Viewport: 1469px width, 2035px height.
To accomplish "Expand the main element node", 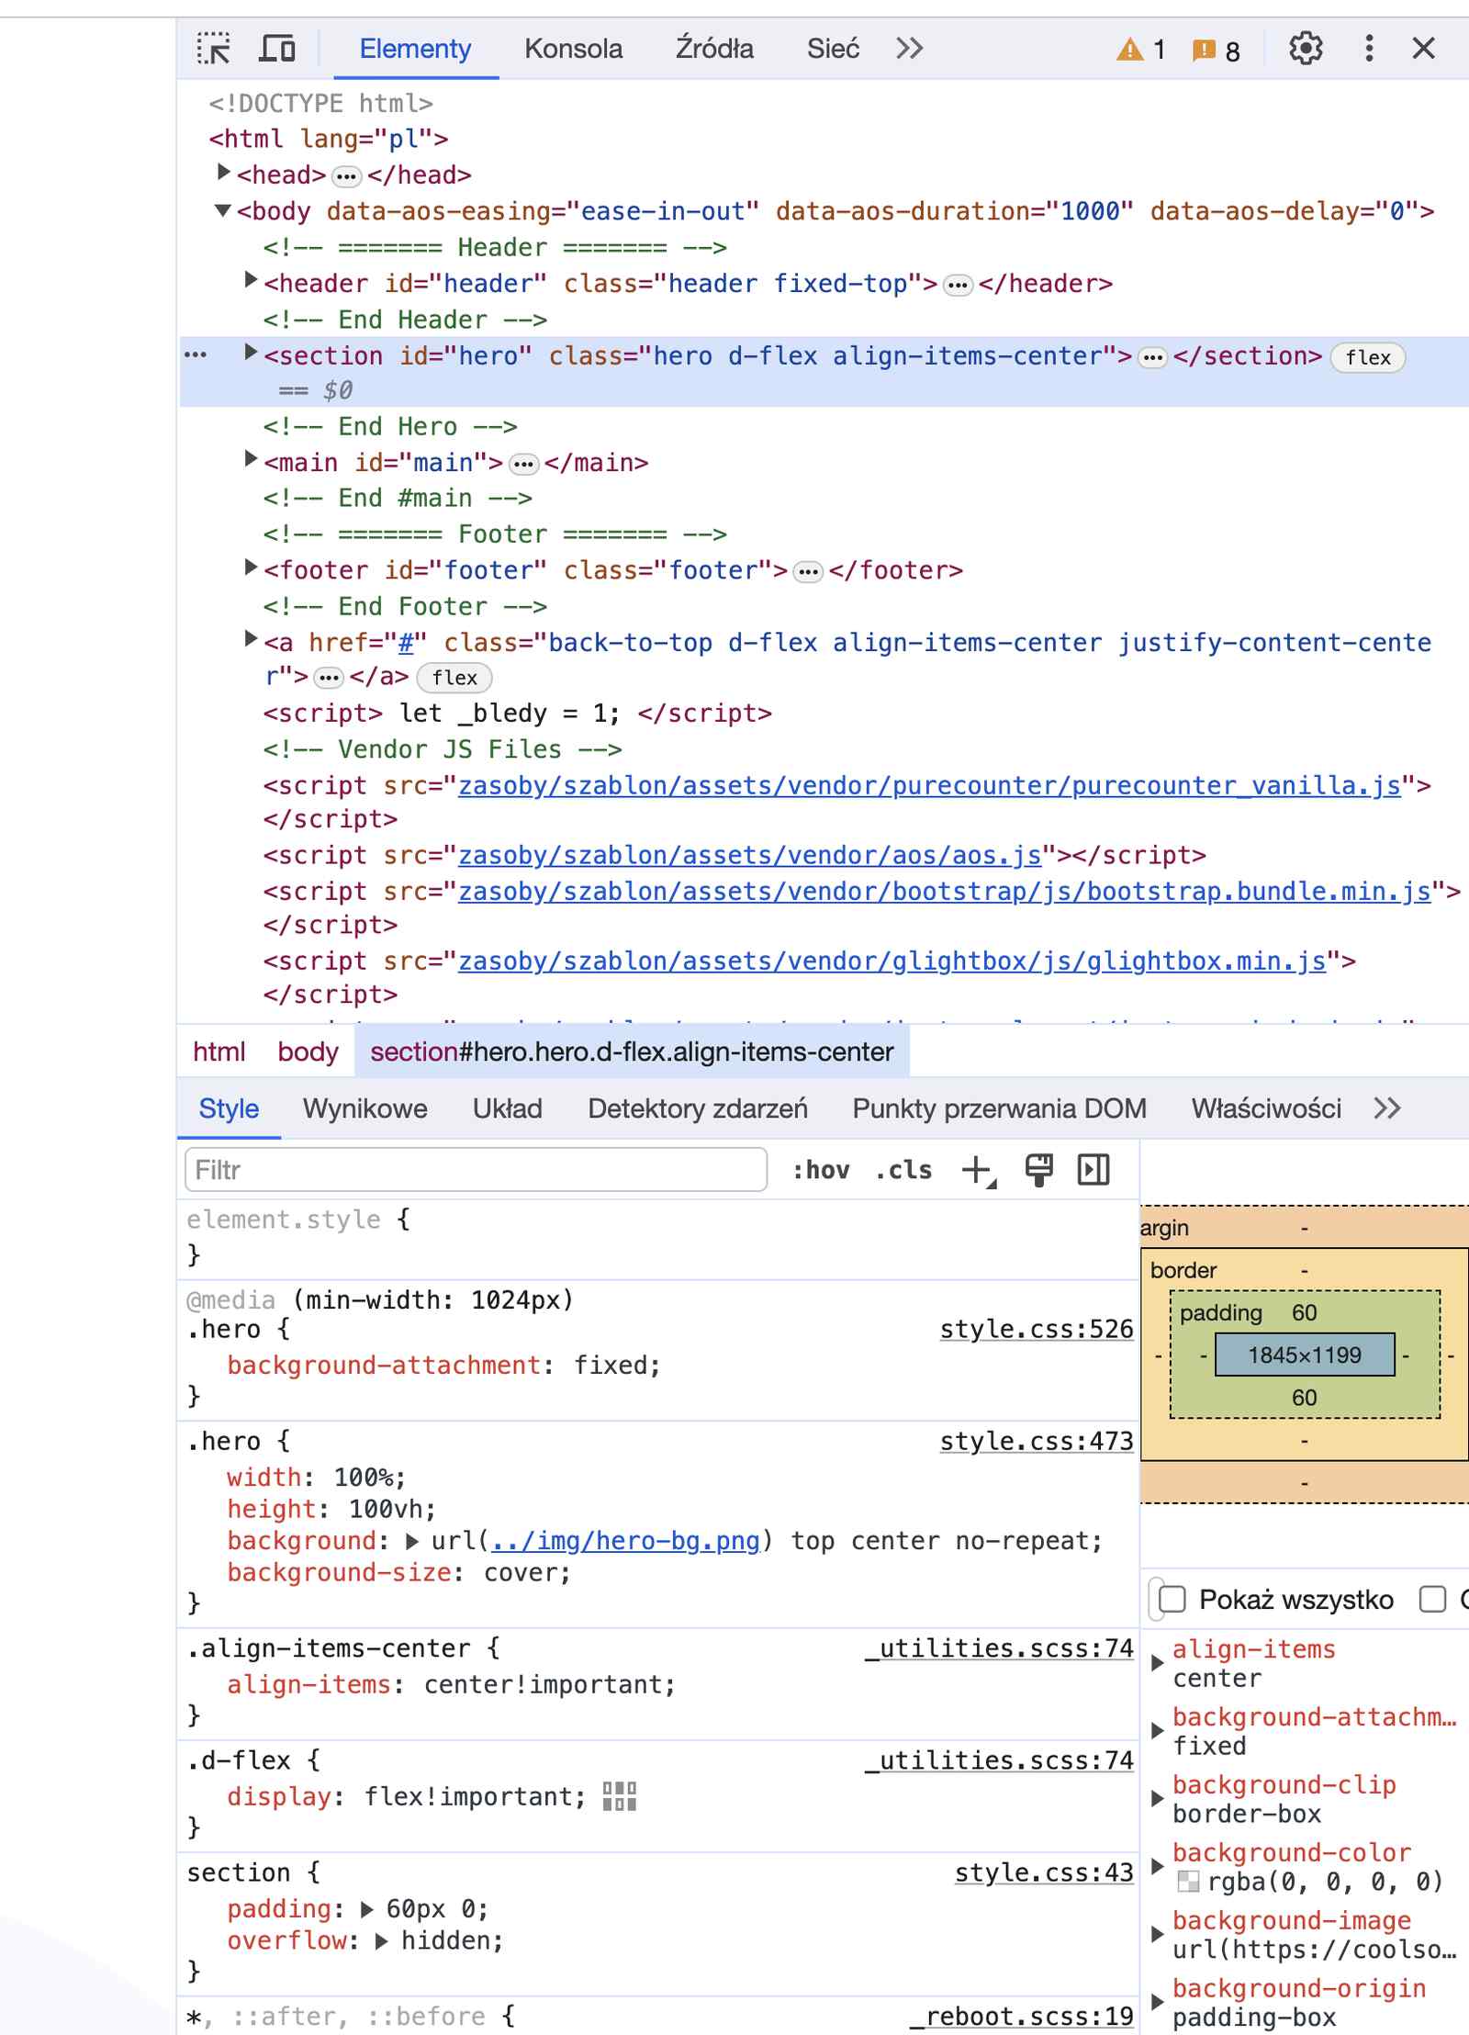I will point(251,459).
